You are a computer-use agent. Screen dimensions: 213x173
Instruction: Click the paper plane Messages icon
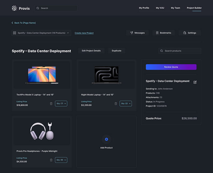pyautogui.click(x=131, y=33)
